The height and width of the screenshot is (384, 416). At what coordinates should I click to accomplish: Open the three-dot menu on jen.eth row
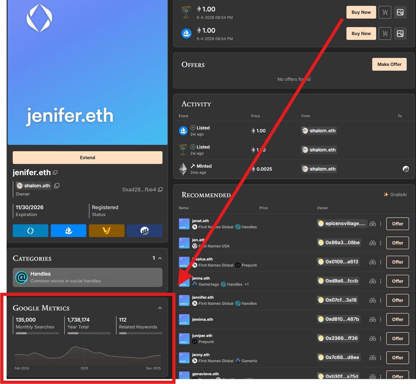(380, 243)
